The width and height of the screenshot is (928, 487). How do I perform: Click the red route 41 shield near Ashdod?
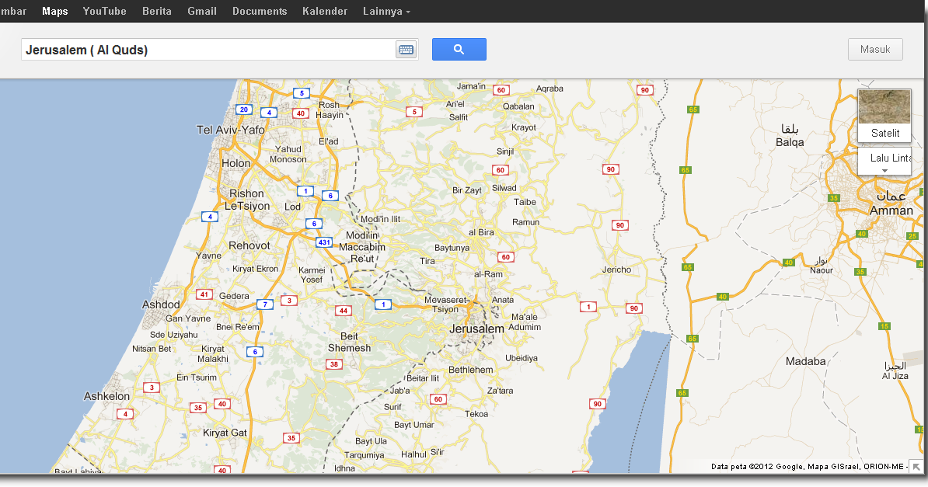(x=204, y=294)
